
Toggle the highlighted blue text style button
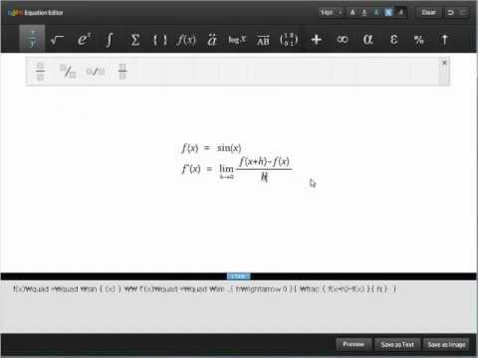pyautogui.click(x=388, y=13)
